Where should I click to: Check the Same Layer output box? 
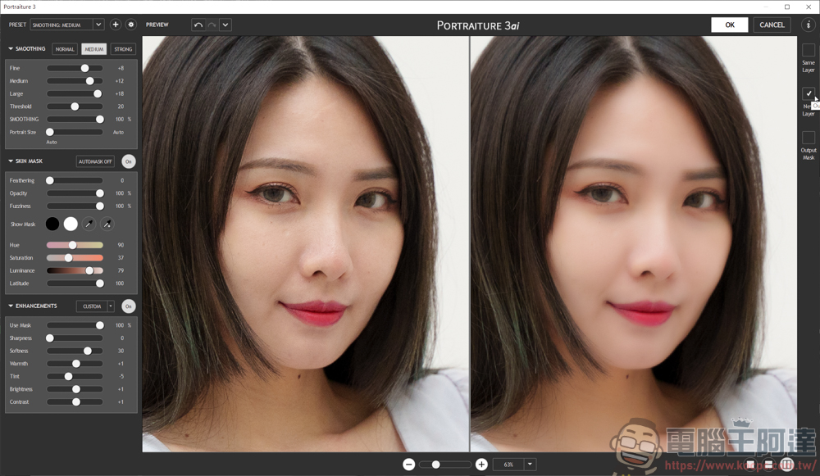click(x=809, y=50)
